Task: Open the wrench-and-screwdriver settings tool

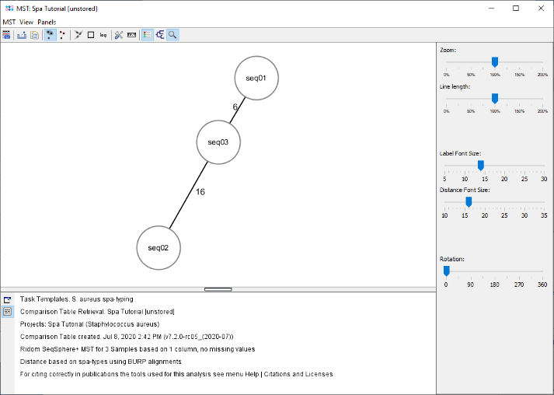Action: 119,35
